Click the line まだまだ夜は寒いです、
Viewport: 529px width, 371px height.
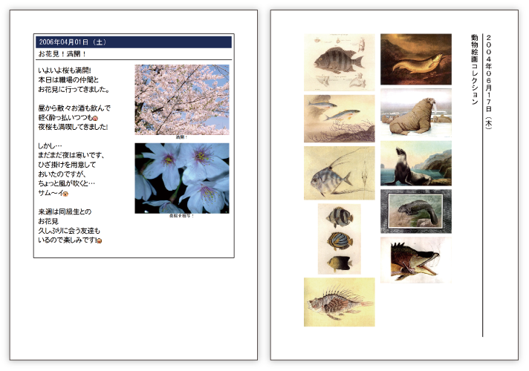pos(71,155)
